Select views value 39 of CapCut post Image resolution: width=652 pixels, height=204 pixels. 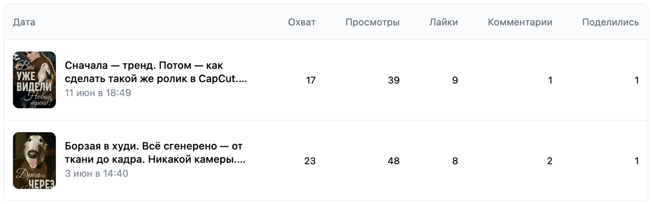393,80
